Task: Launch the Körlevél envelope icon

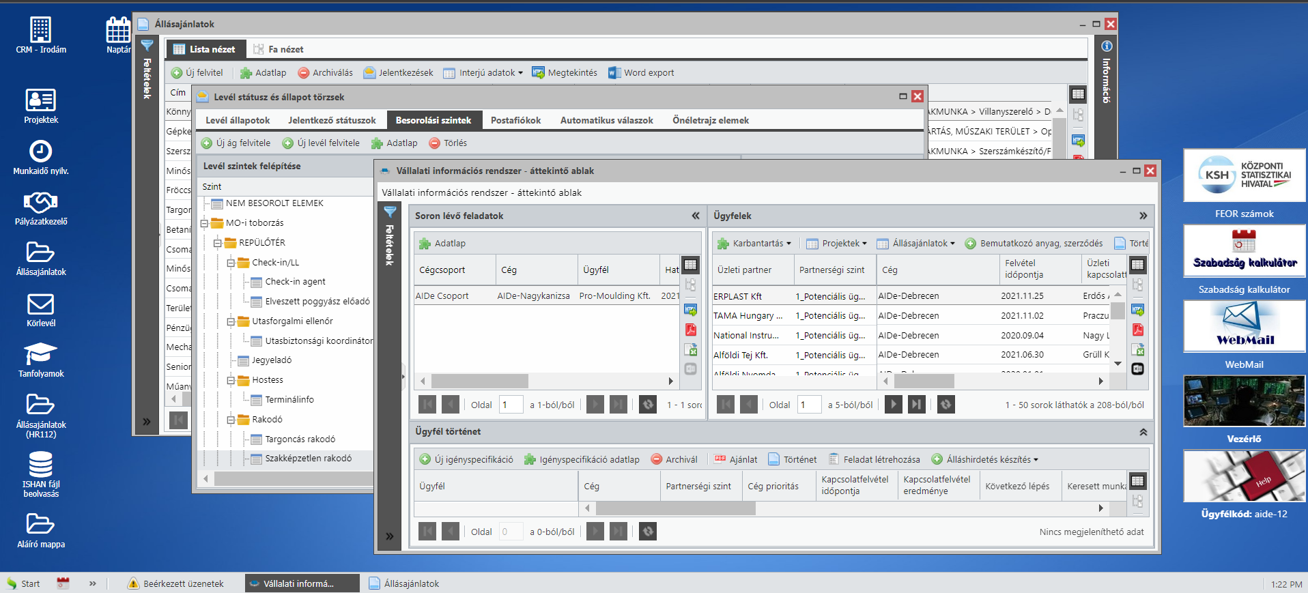Action: 40,304
